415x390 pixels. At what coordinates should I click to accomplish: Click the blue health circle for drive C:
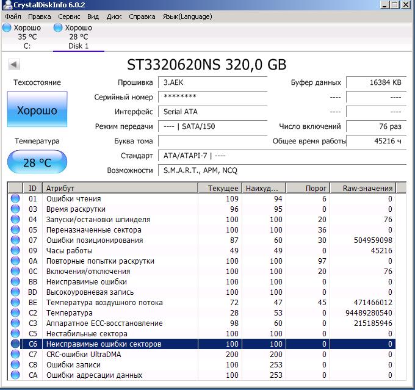coord(7,27)
